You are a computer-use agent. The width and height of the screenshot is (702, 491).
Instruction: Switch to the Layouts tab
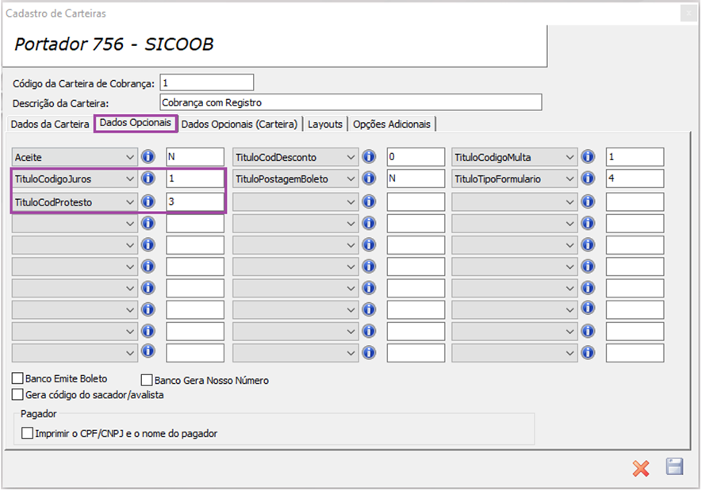(x=325, y=124)
